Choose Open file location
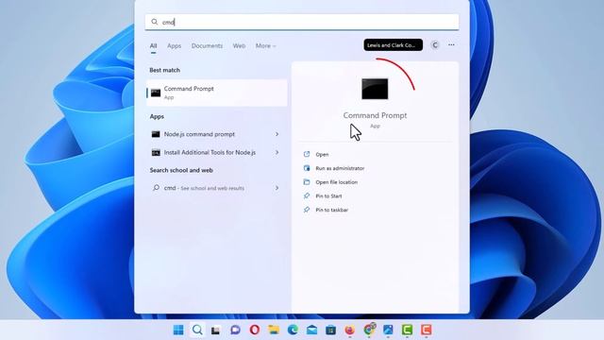Screen dimensions: 604x340 pyautogui.click(x=336, y=182)
